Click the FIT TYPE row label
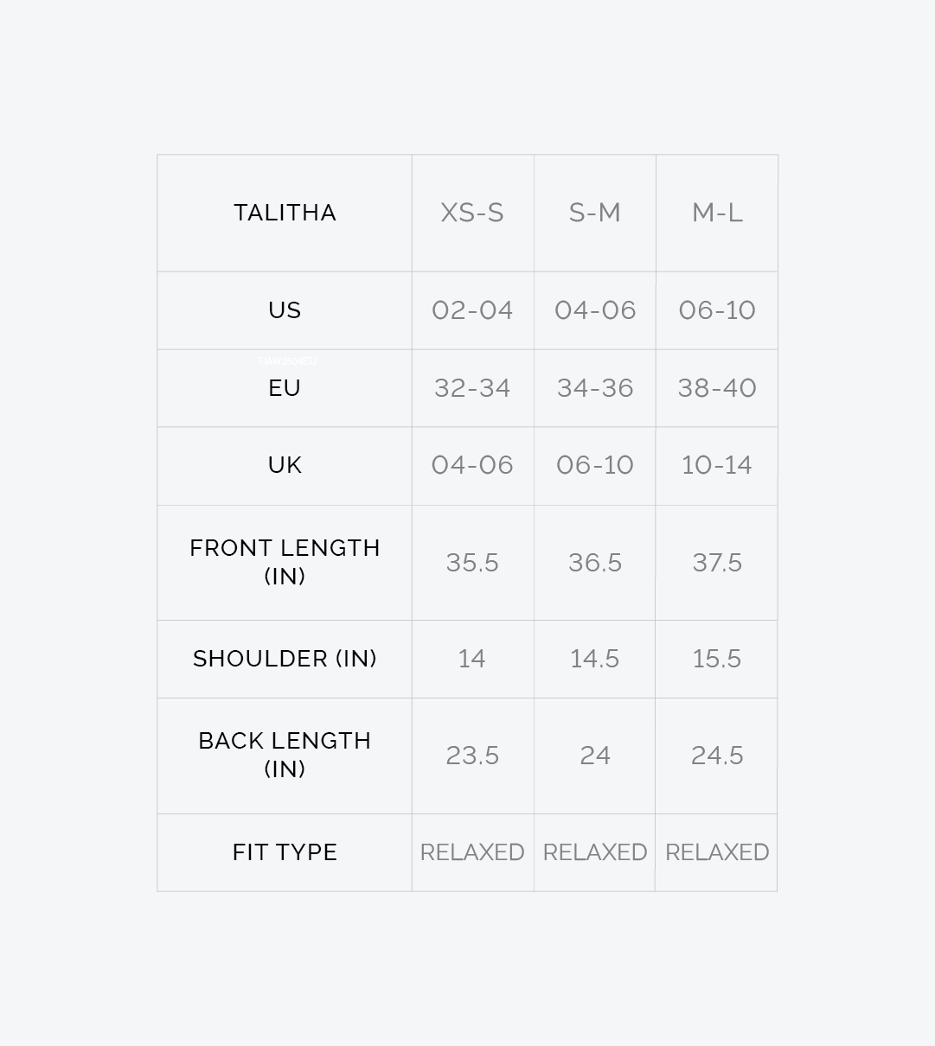Viewport: 935px width, 1046px height. coord(285,852)
